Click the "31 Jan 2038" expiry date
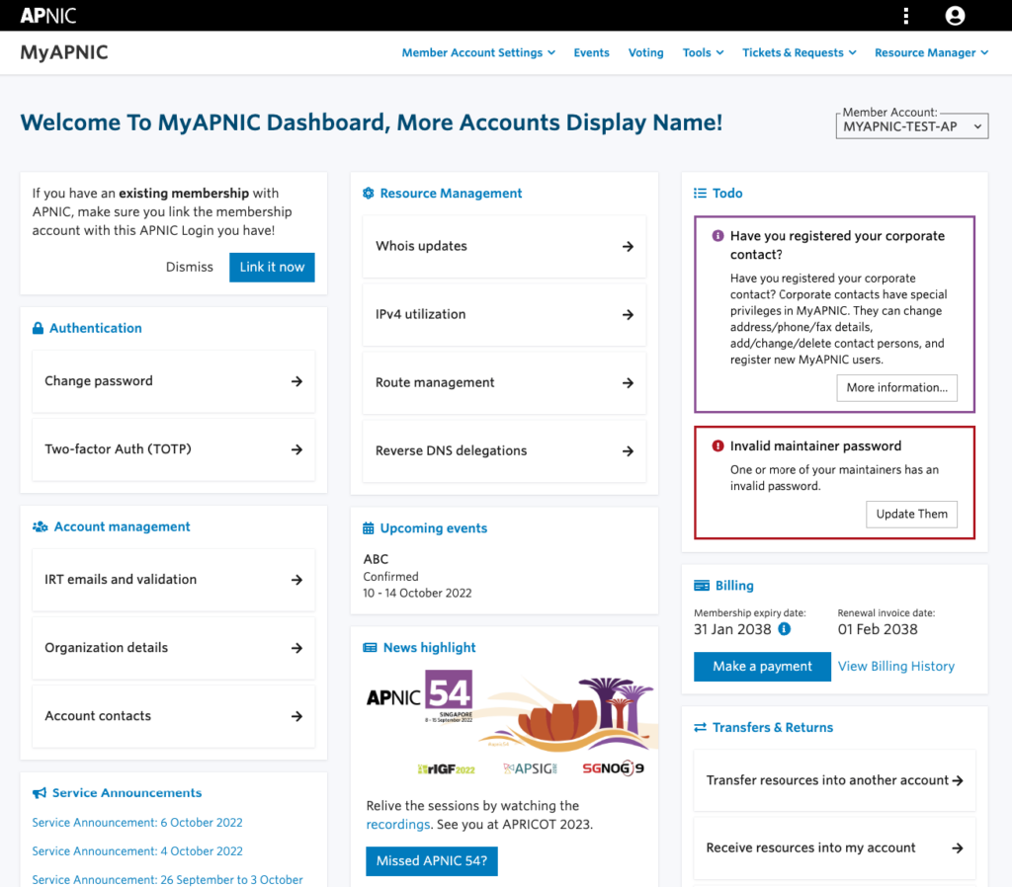This screenshot has width=1012, height=887. pos(732,629)
